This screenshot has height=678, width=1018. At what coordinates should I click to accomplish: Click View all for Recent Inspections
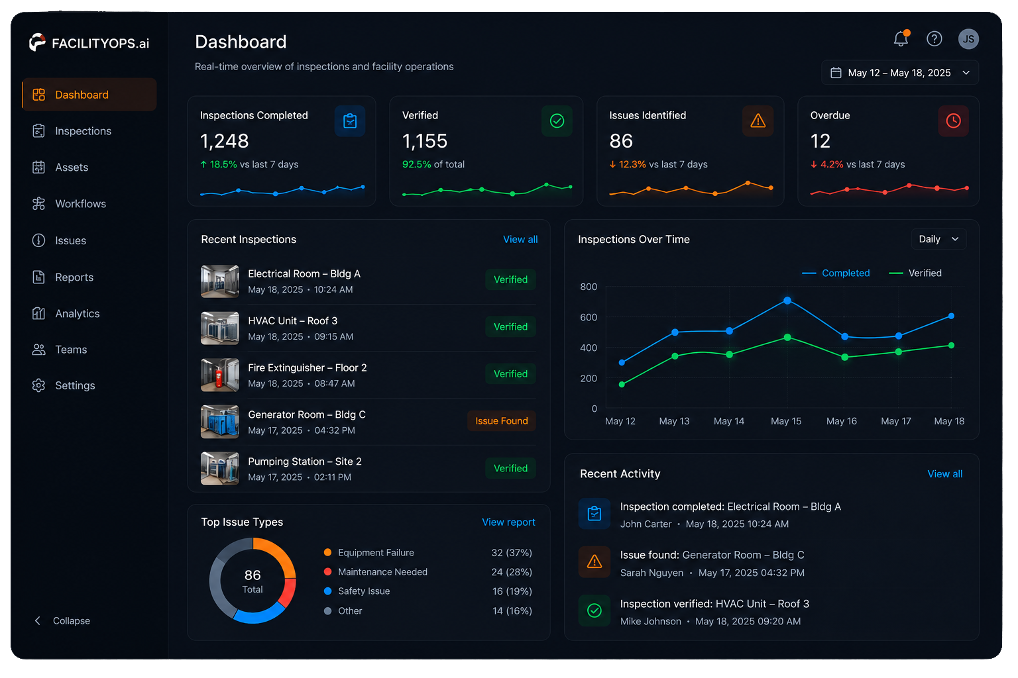tap(520, 240)
